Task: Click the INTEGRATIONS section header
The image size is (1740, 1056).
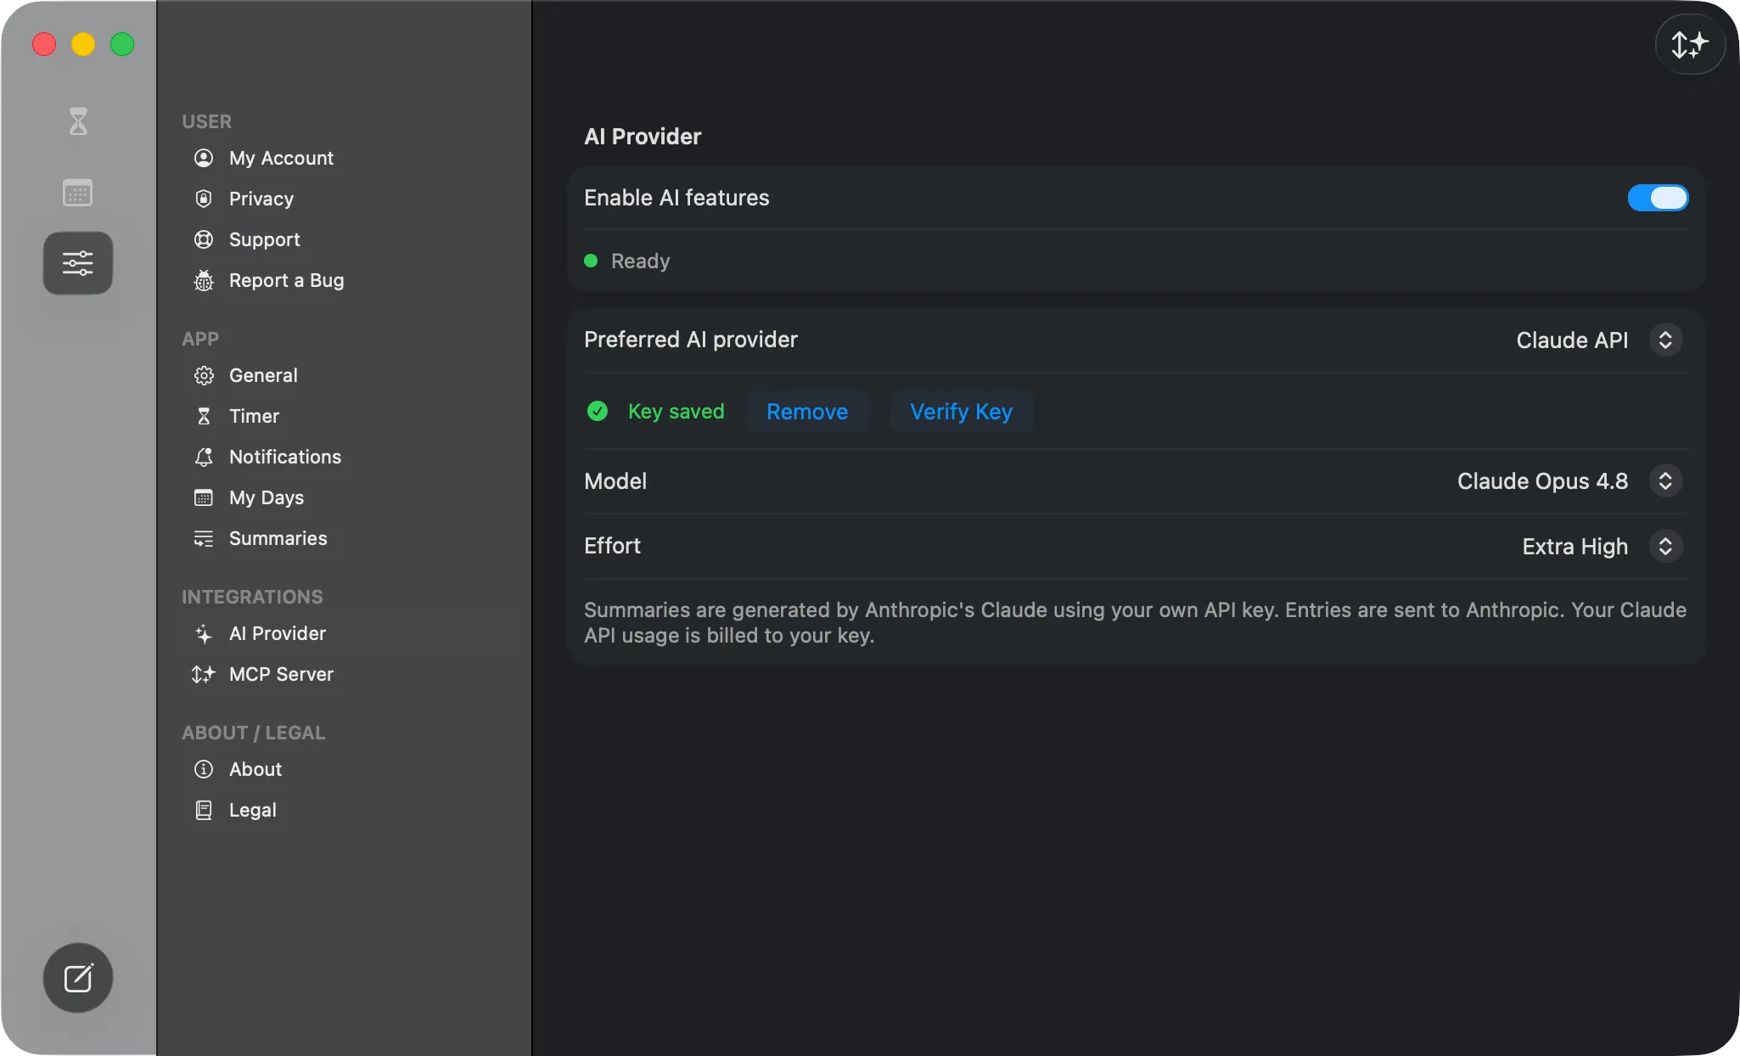Action: tap(252, 597)
